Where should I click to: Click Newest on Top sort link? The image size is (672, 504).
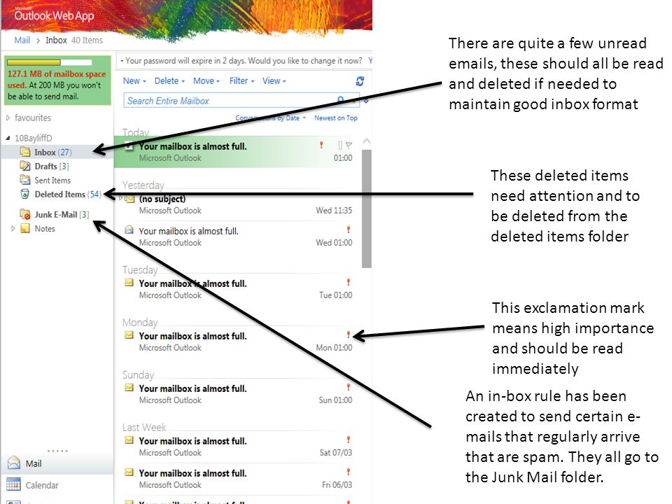pyautogui.click(x=335, y=118)
